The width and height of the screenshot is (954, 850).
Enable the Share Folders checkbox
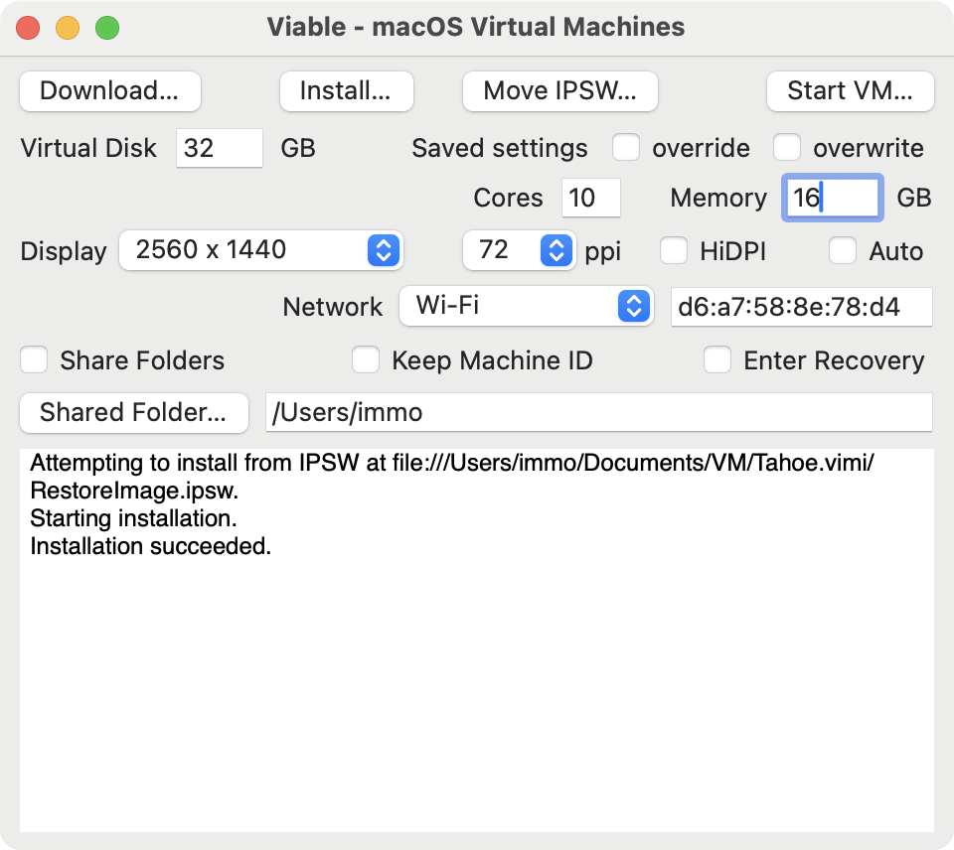[x=34, y=359]
